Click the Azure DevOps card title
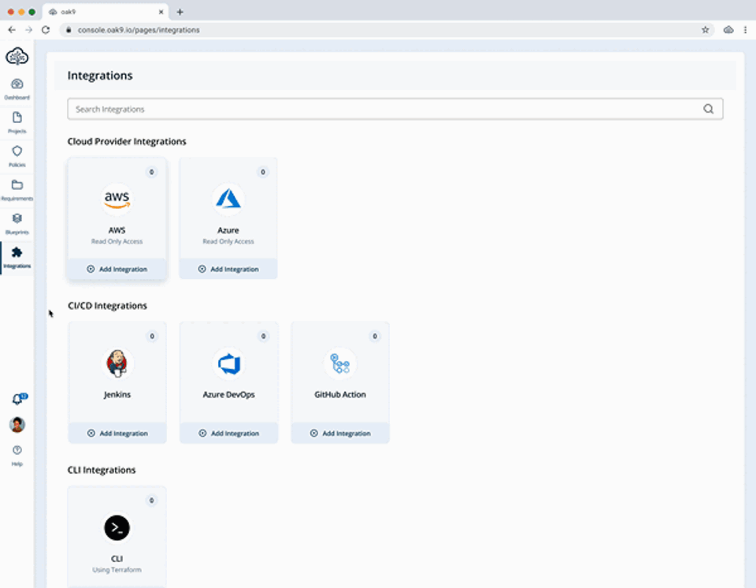Screen dimensions: 756x588 (228, 394)
